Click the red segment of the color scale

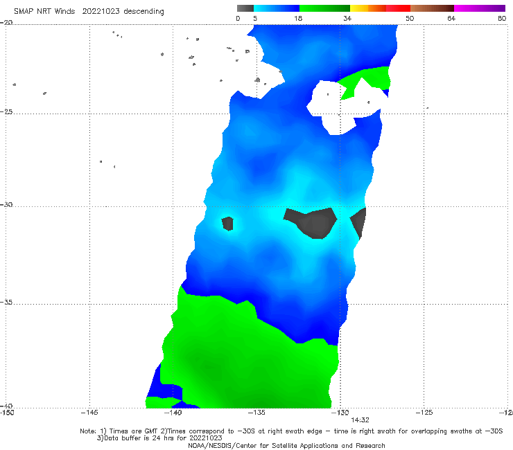[398, 8]
